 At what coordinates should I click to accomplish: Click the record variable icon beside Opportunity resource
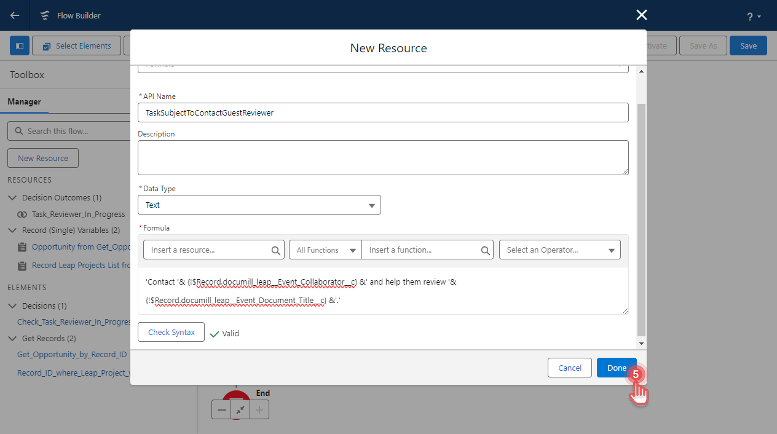[x=22, y=247]
